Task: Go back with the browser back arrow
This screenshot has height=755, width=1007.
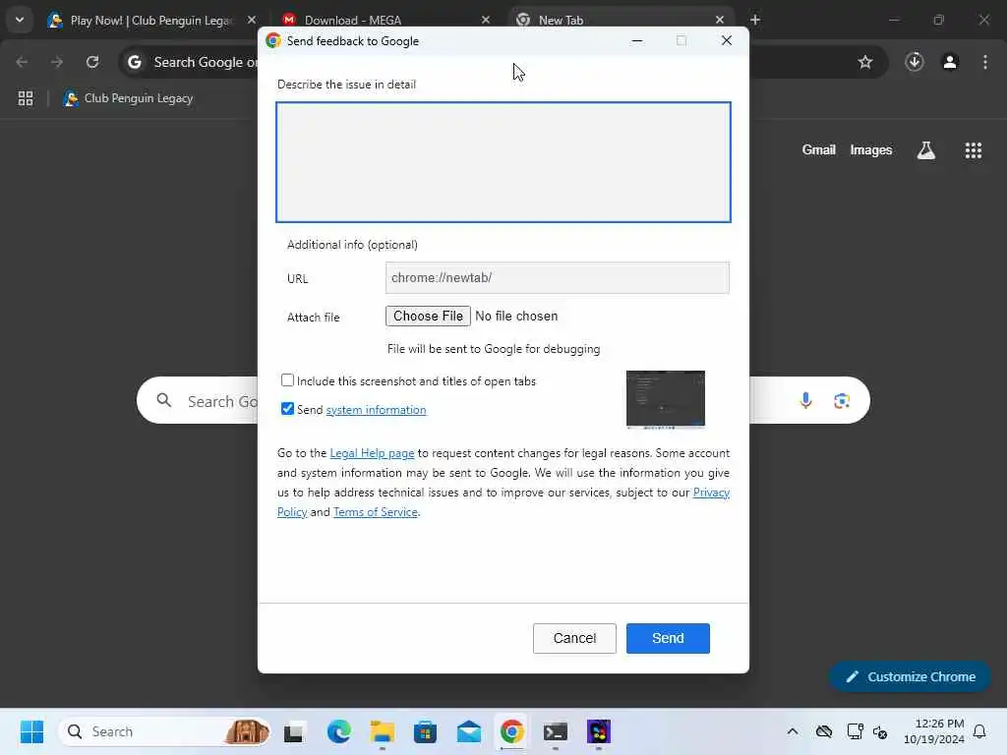Action: point(22,62)
